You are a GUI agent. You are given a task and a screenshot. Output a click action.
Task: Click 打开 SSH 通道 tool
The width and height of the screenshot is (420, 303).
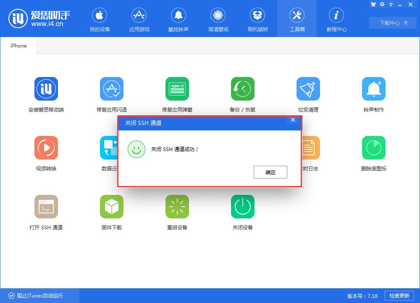pyautogui.click(x=46, y=213)
